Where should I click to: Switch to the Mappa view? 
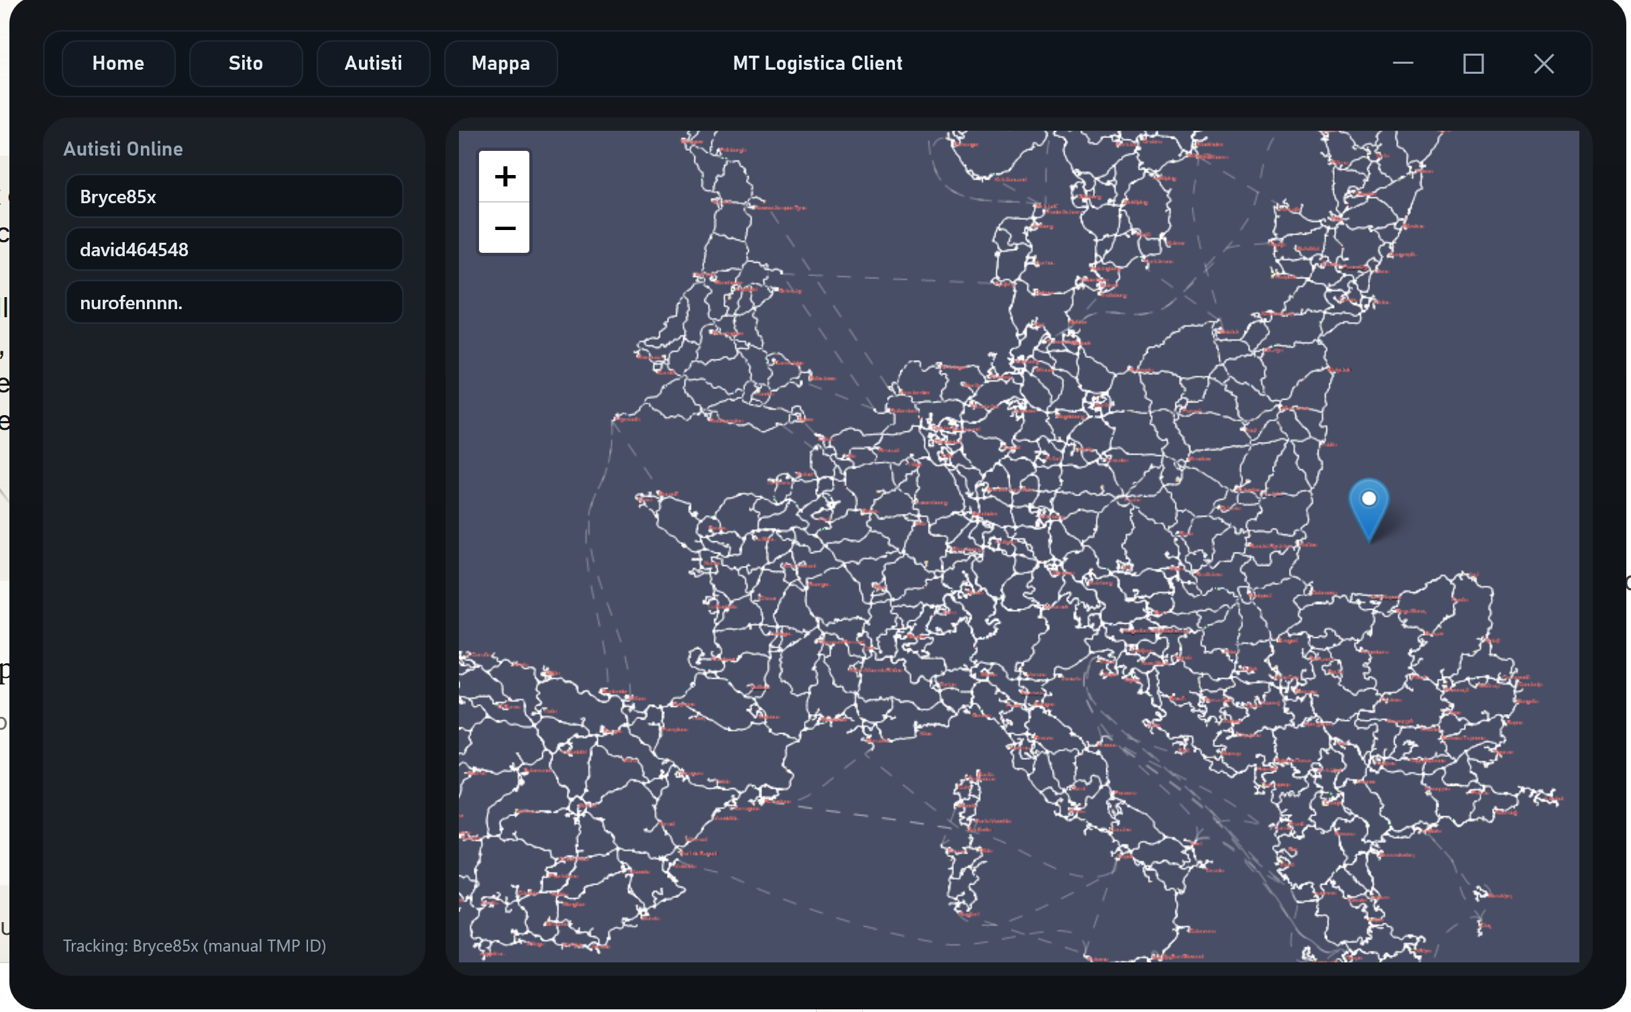[501, 63]
